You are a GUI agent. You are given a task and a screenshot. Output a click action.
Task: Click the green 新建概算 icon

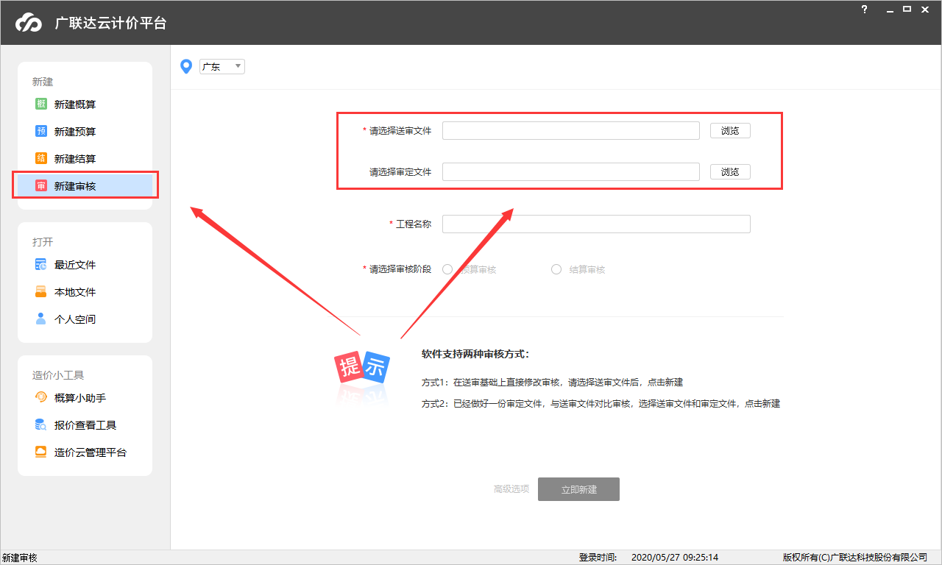pyautogui.click(x=41, y=104)
